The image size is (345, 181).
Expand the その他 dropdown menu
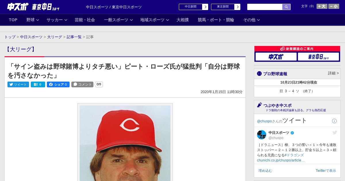point(252,20)
